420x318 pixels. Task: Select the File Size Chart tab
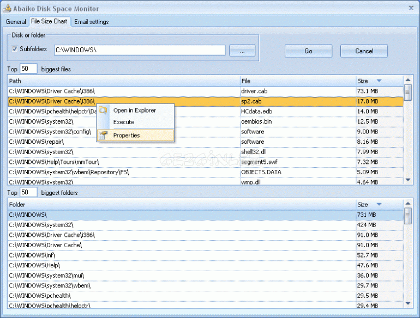(x=49, y=21)
